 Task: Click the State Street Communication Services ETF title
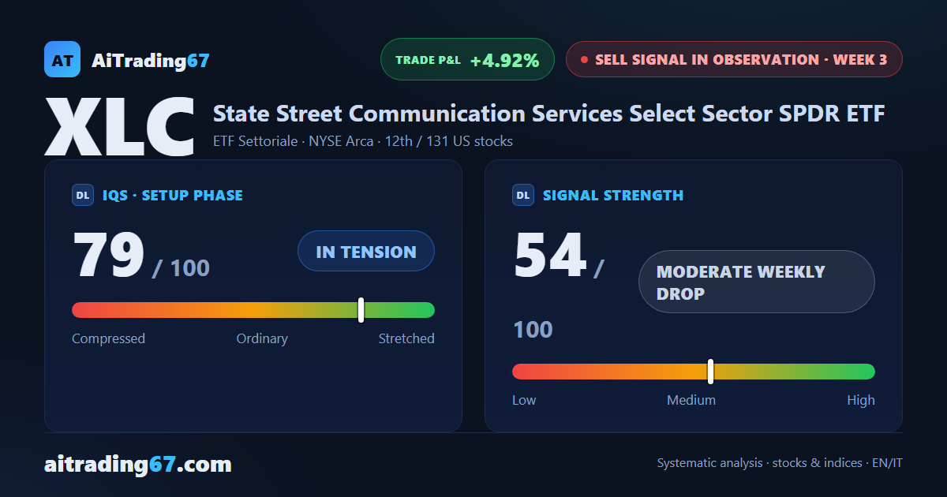coord(549,114)
